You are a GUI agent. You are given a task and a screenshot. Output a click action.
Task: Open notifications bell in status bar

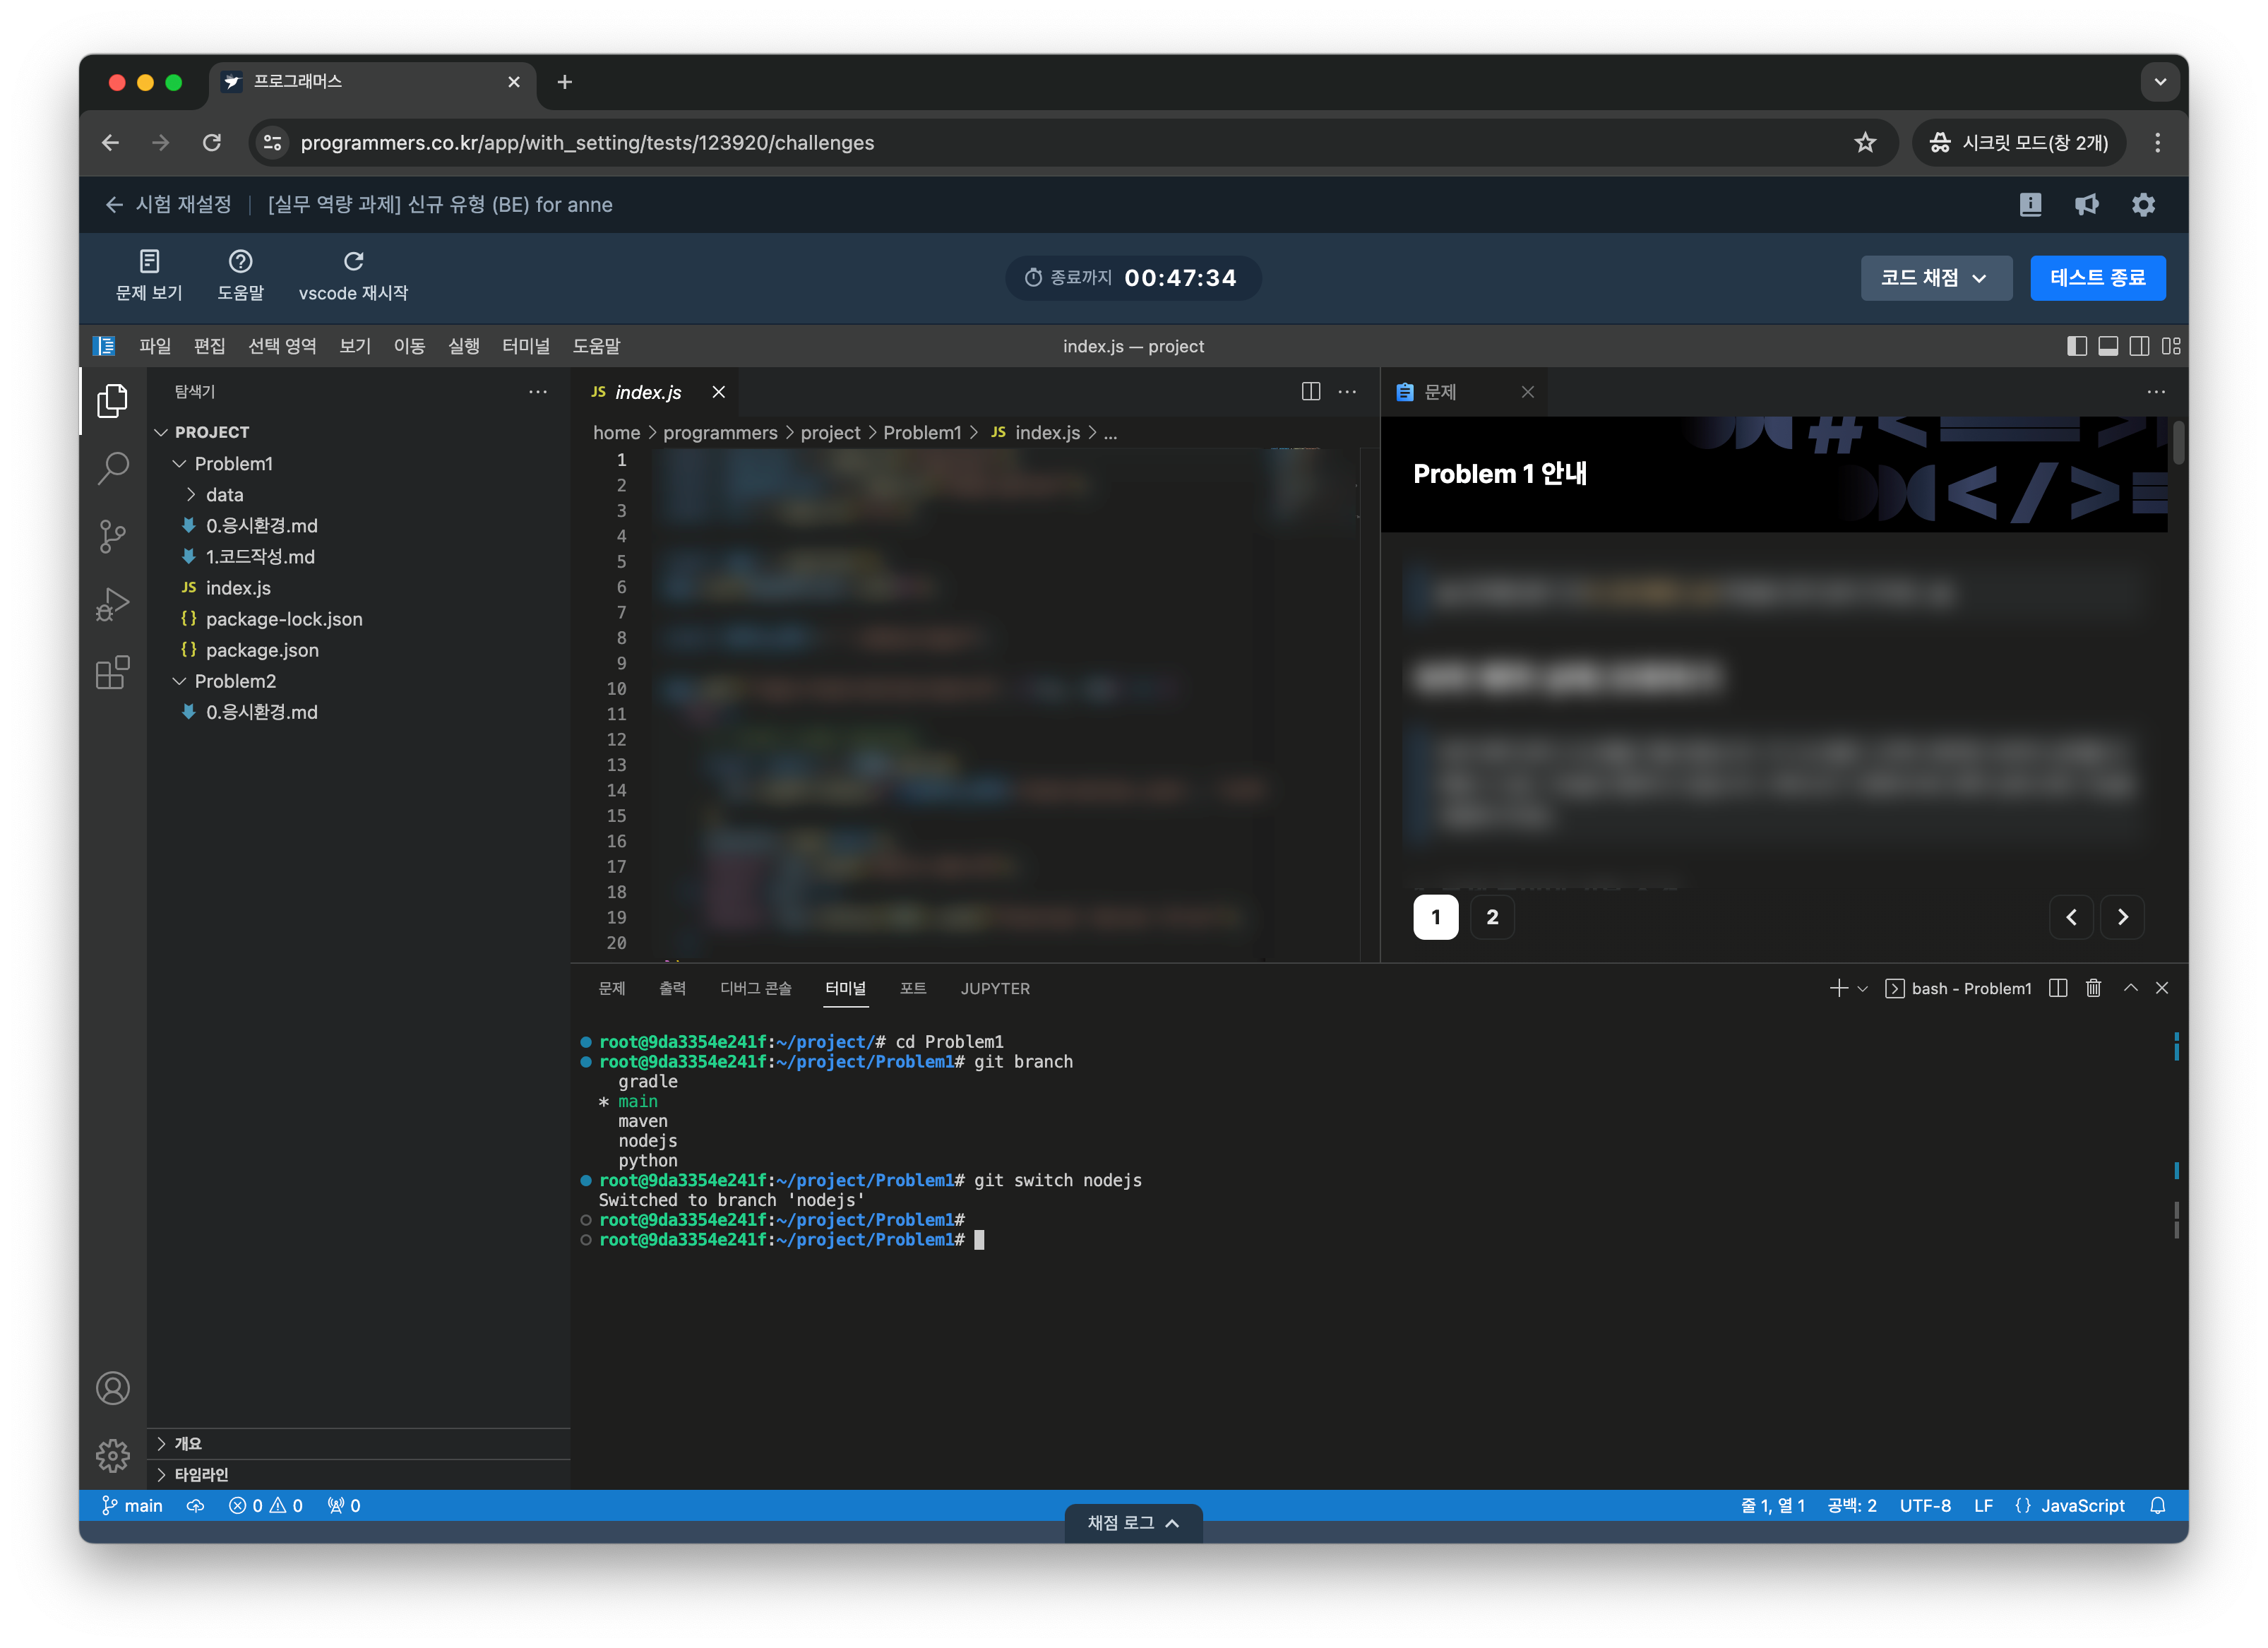coord(2157,1505)
